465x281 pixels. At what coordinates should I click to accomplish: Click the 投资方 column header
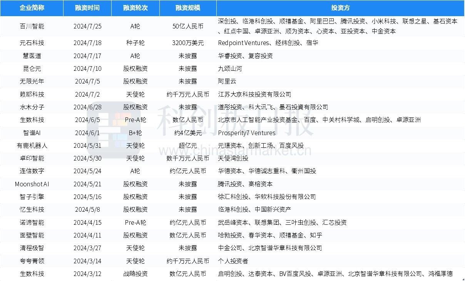pos(341,8)
